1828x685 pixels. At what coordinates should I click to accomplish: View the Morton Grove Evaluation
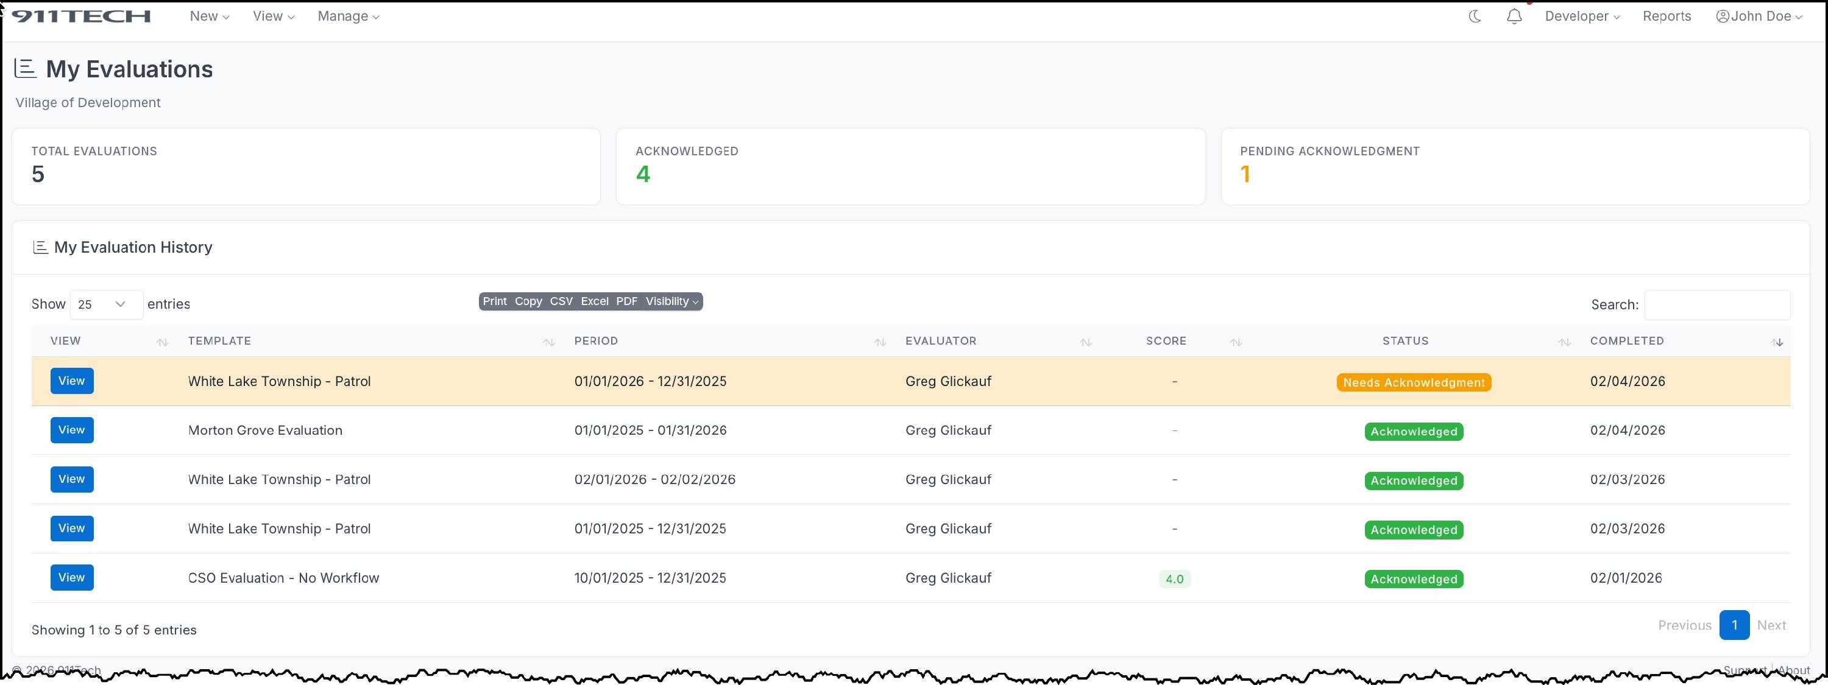(x=72, y=430)
